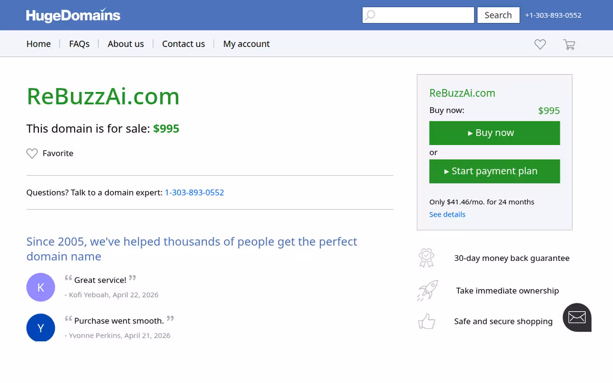Screen dimensions: 613x383
Task: Click the green Buy now button
Action: coord(494,133)
